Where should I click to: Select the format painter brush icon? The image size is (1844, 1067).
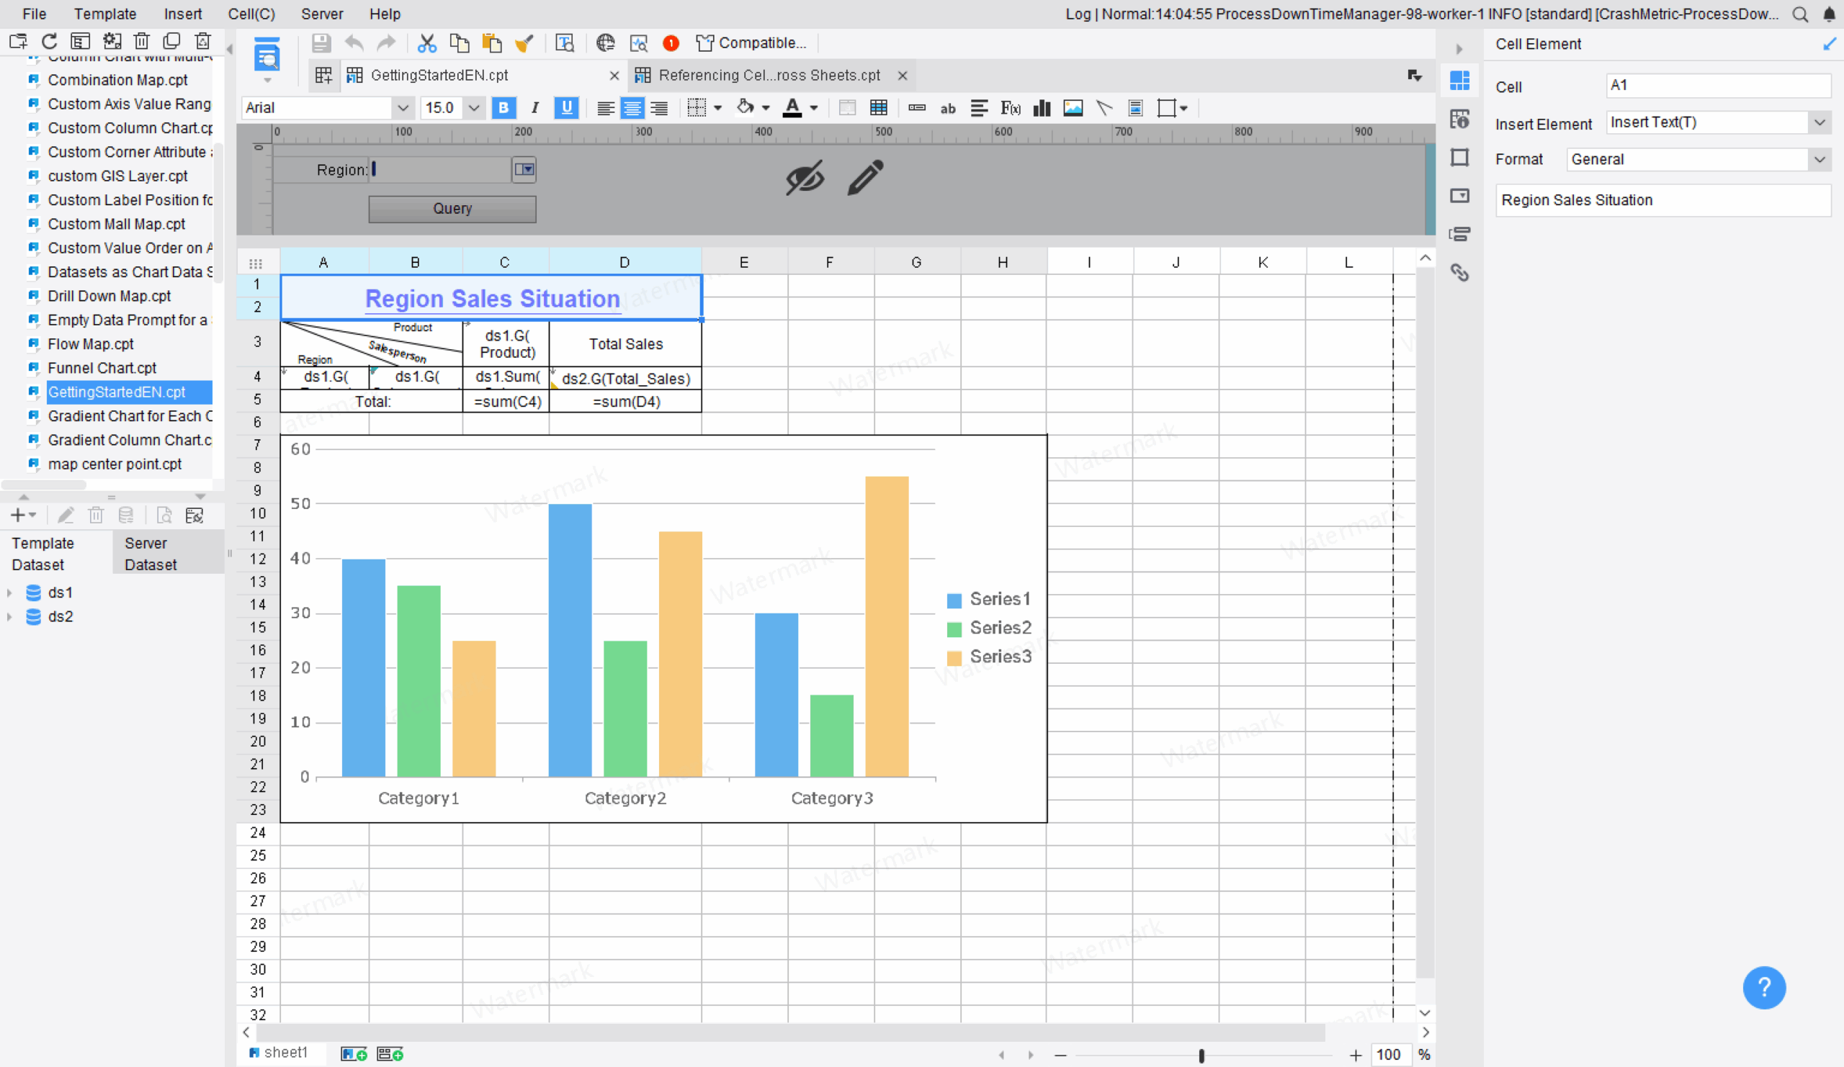point(524,43)
